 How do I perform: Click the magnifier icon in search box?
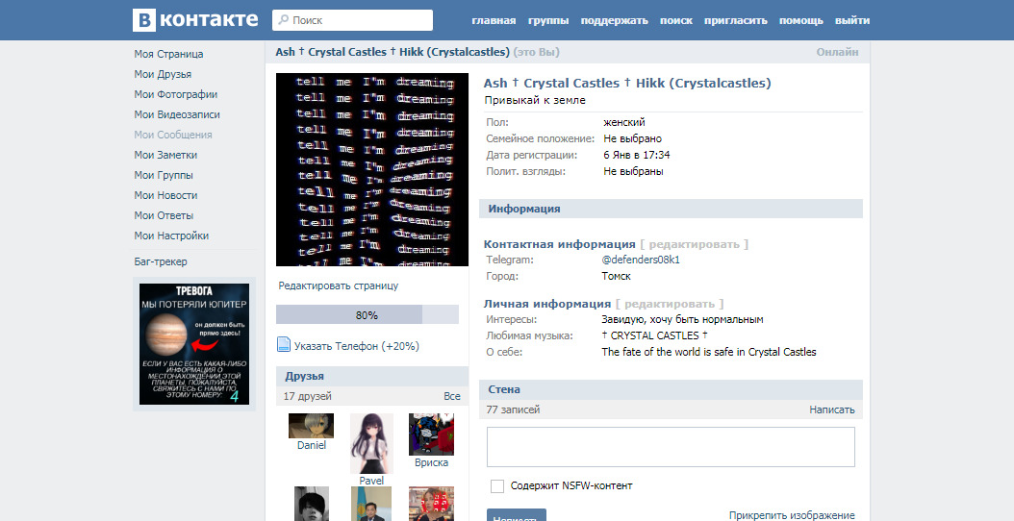pyautogui.click(x=283, y=20)
